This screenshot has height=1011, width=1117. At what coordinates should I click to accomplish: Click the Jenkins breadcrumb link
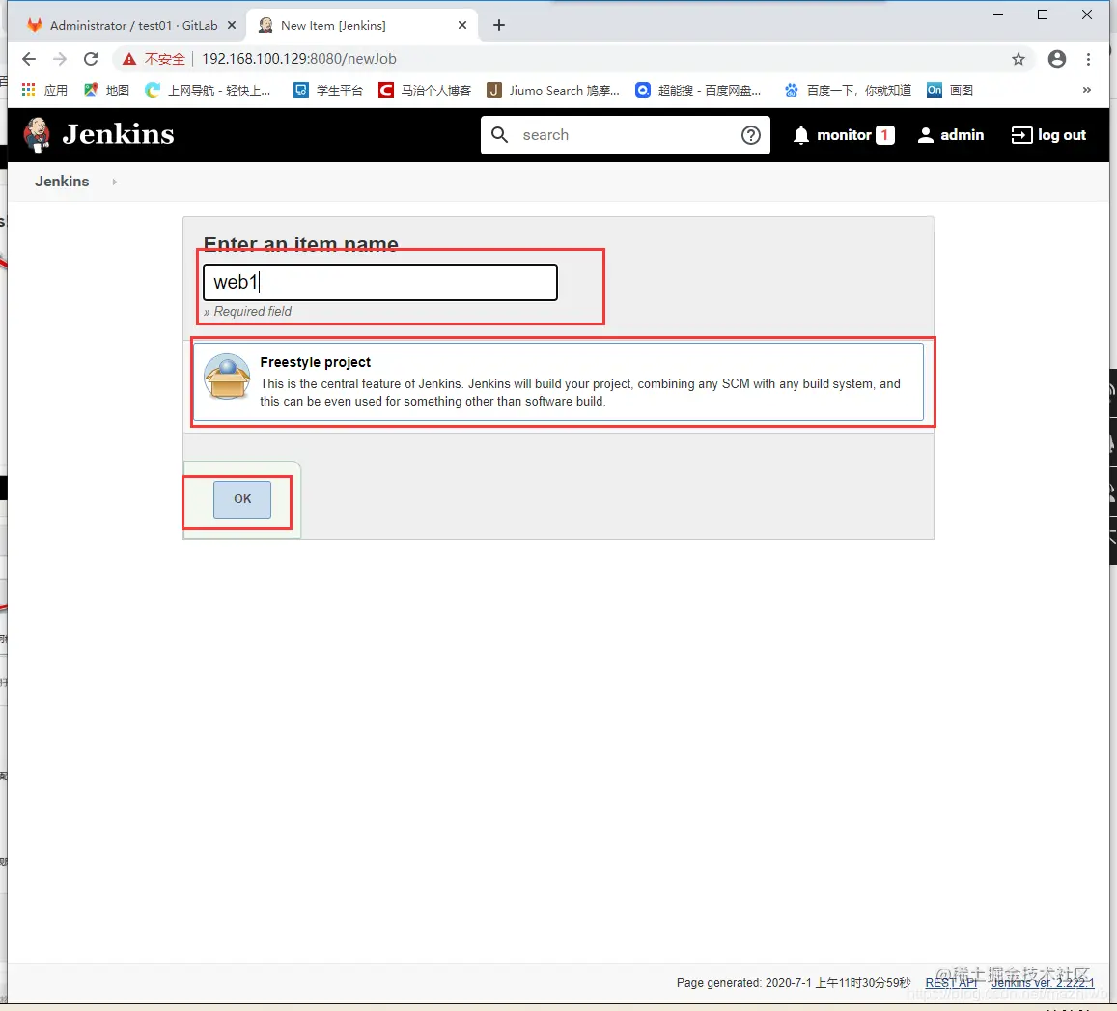point(62,181)
